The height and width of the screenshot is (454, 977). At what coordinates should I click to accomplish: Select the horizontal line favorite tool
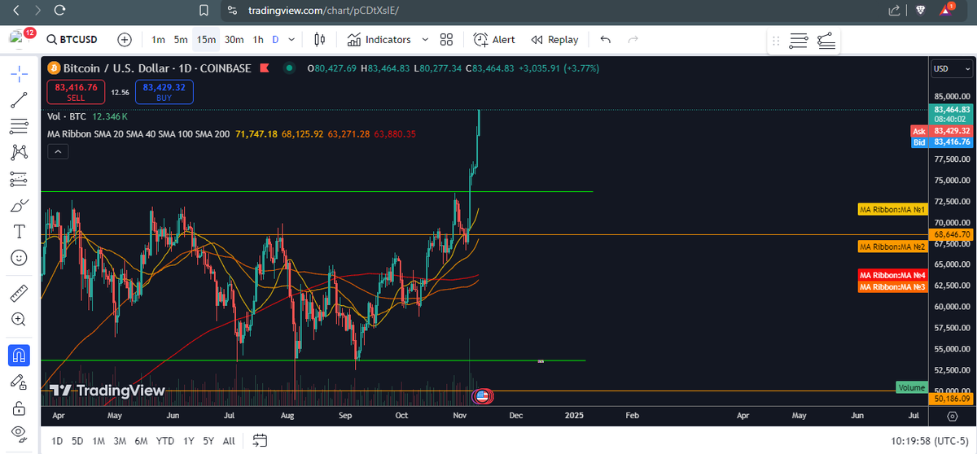pos(799,41)
